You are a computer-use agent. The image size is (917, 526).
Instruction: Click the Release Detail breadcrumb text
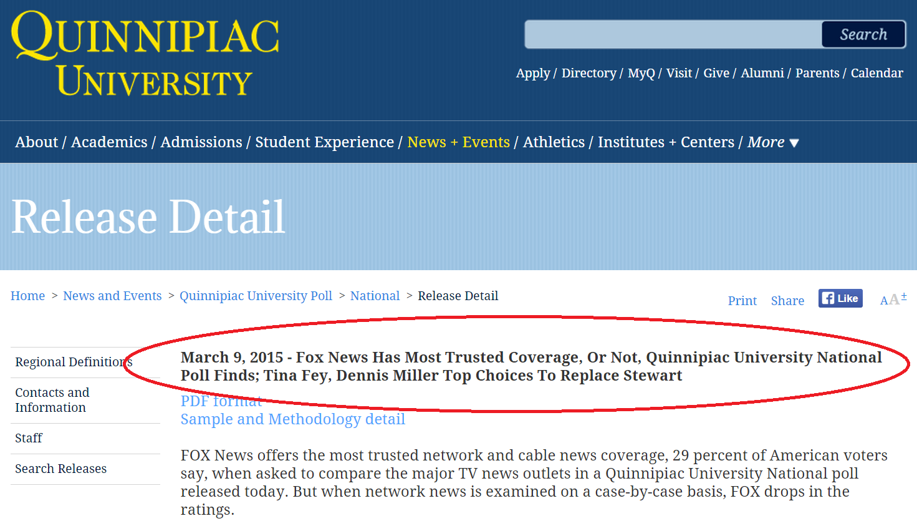pyautogui.click(x=458, y=296)
